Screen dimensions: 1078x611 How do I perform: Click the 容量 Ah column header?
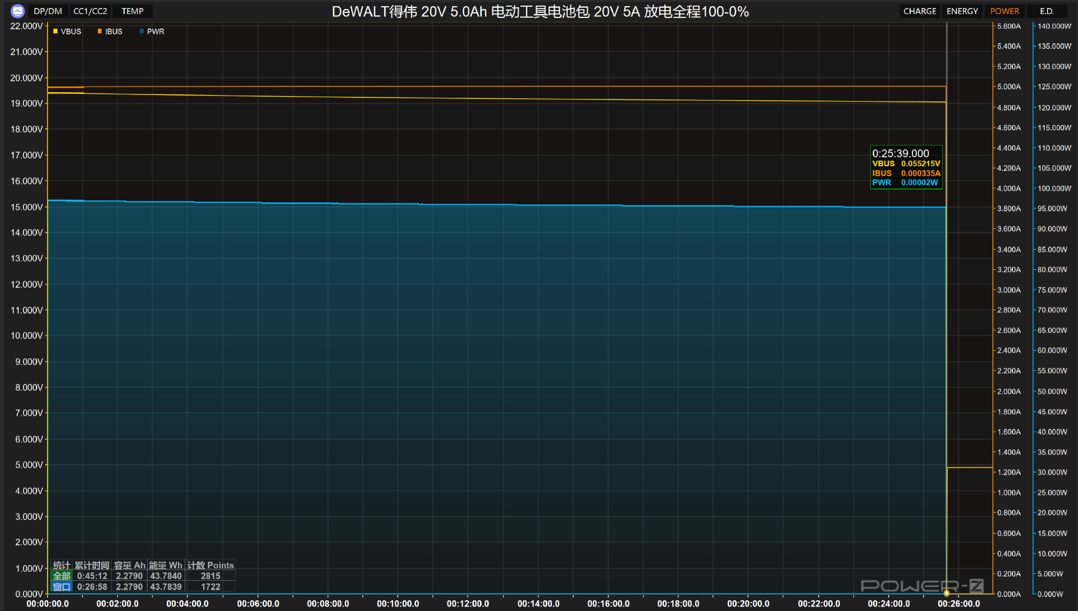pos(130,565)
